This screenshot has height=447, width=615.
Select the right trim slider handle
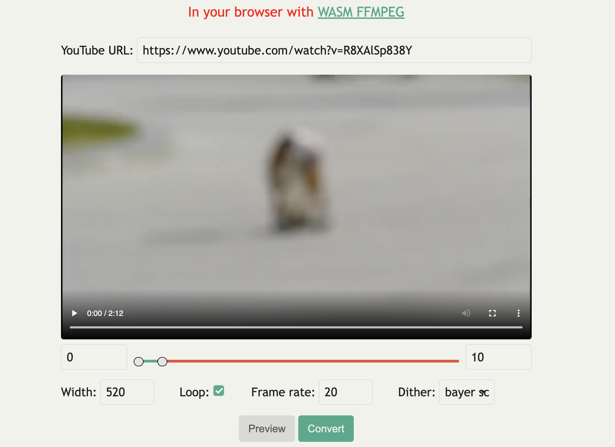point(163,361)
